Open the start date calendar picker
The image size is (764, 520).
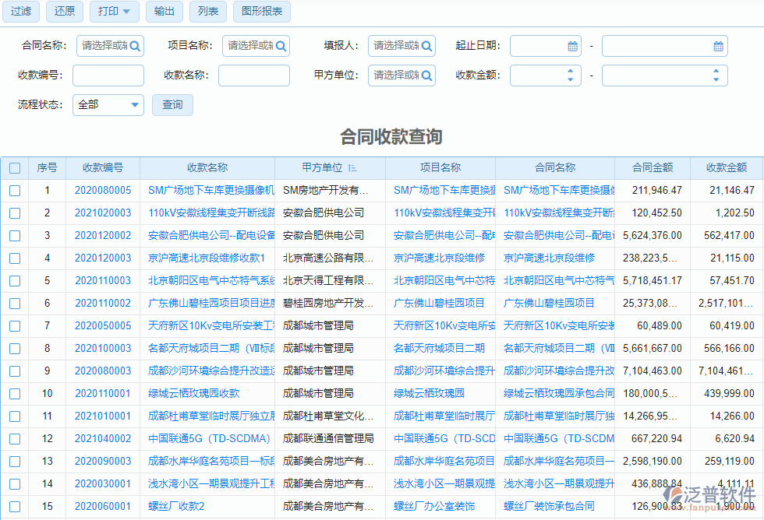[571, 45]
